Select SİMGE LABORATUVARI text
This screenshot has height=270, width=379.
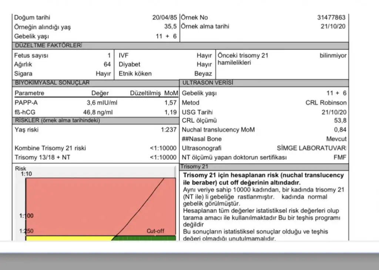(x=312, y=148)
